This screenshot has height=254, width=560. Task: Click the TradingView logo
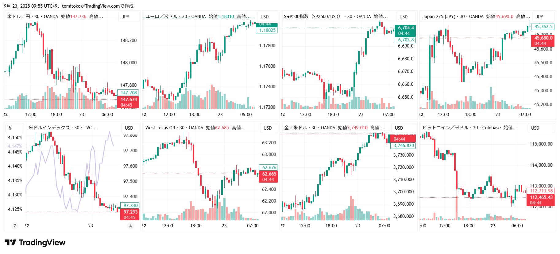pos(35,243)
